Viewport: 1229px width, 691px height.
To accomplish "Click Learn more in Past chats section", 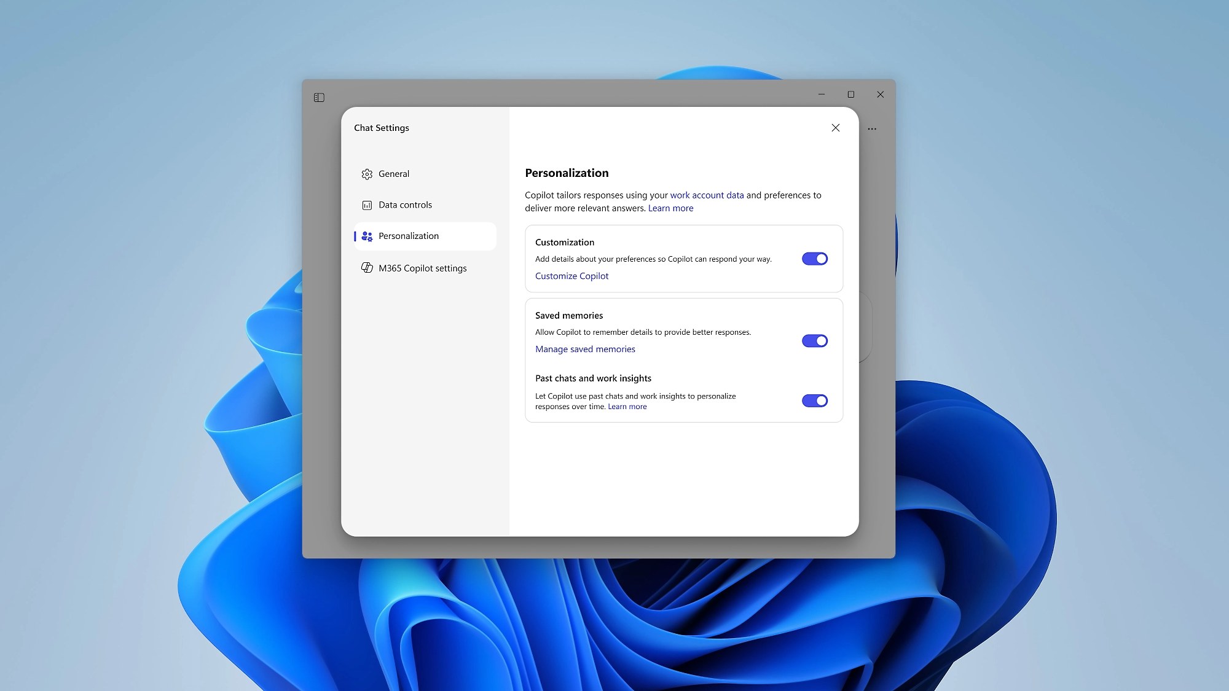I will point(627,407).
